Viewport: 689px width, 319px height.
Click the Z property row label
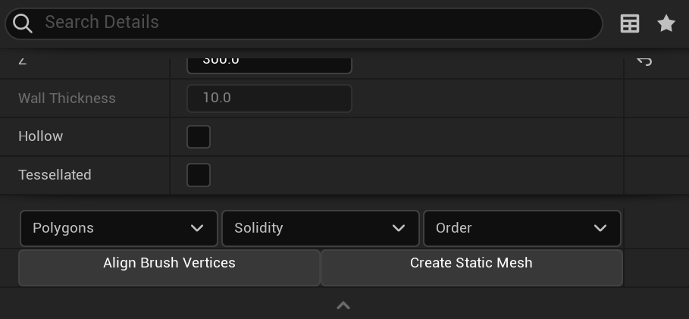(23, 61)
